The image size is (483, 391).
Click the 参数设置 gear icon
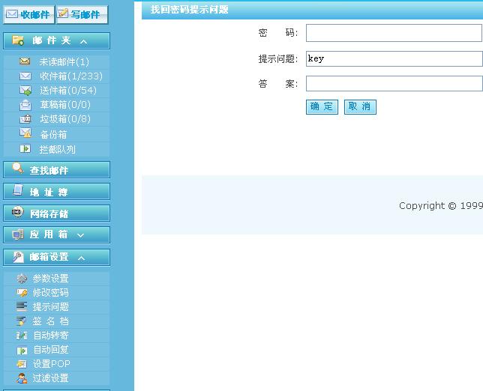click(x=22, y=279)
